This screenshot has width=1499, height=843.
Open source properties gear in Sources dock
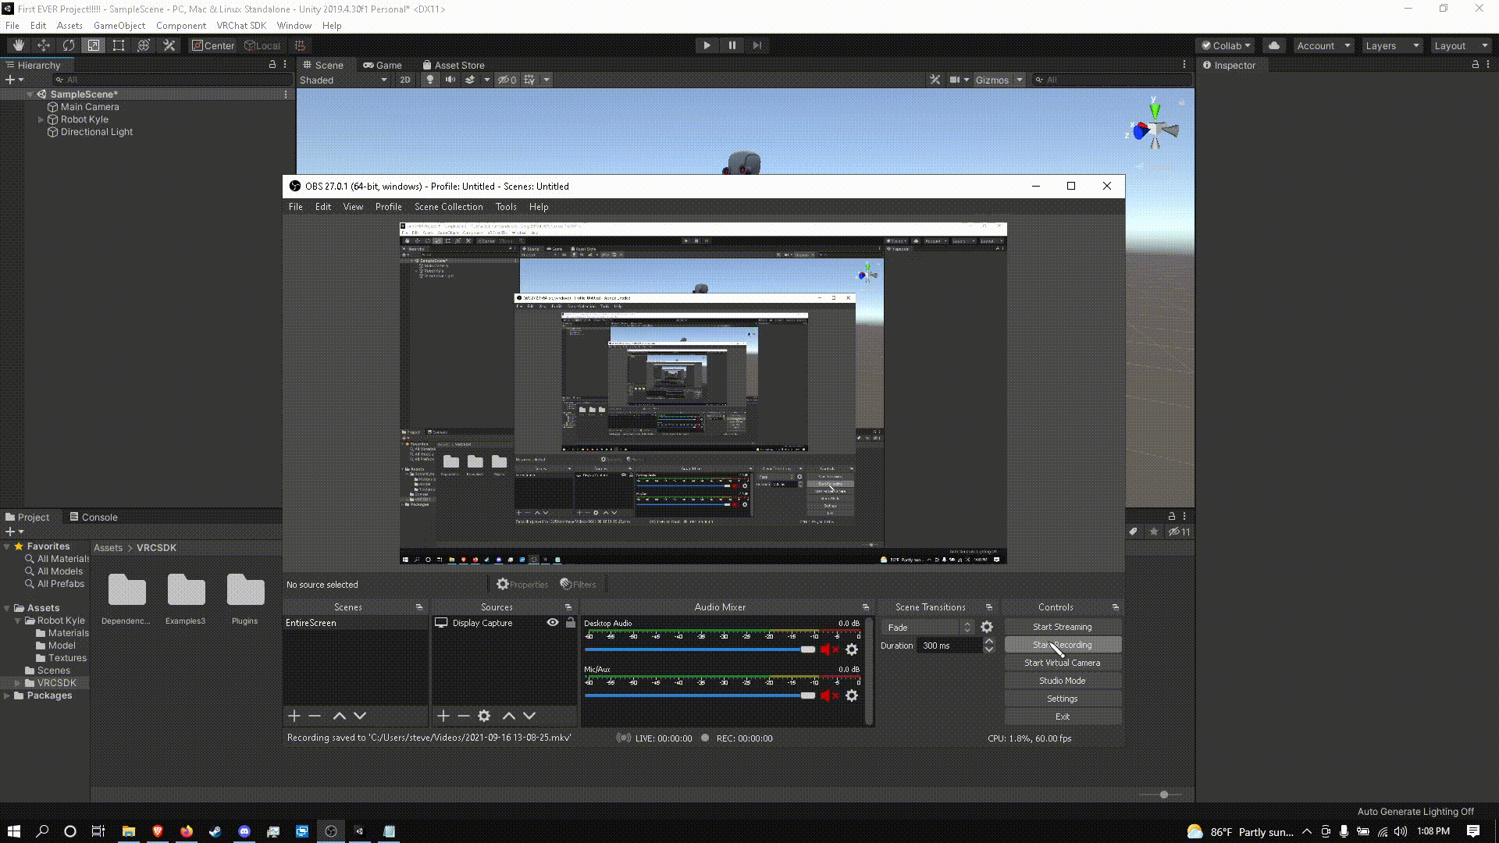(484, 716)
